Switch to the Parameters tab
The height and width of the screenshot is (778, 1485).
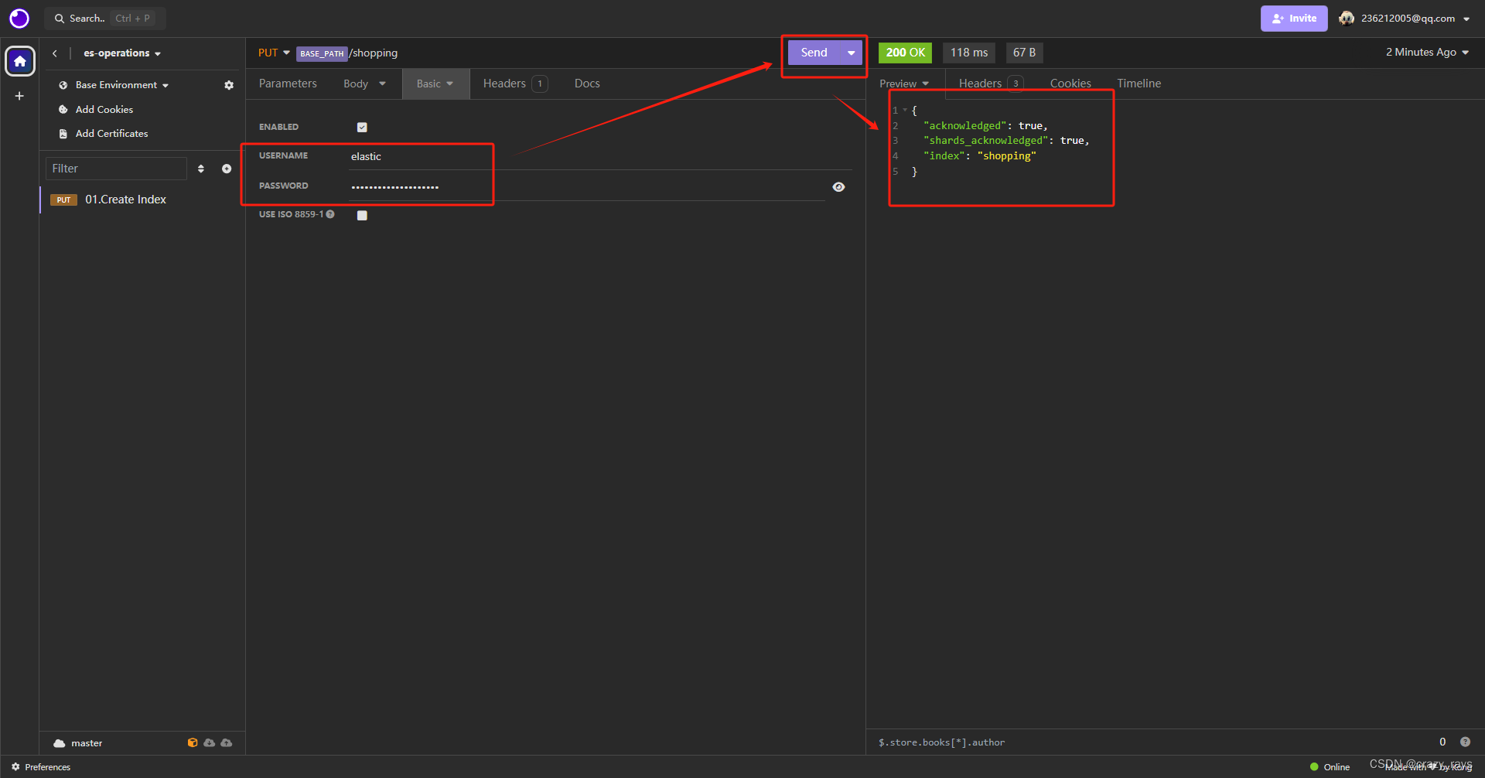[x=288, y=84]
